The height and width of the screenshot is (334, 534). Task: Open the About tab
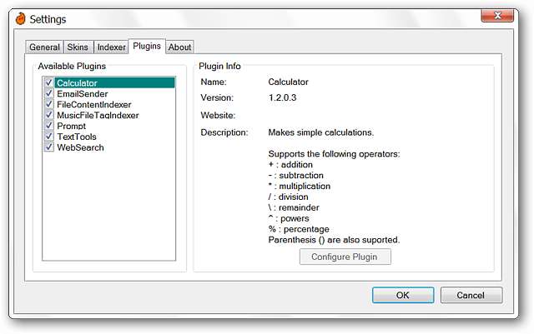click(179, 47)
